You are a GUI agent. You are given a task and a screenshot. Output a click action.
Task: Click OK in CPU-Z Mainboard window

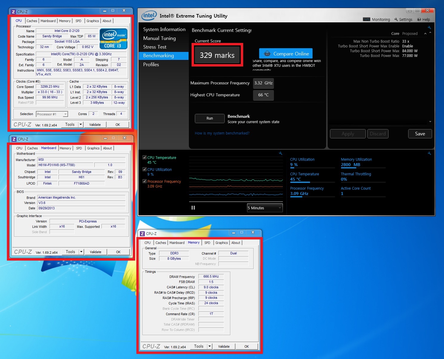[x=118, y=252]
